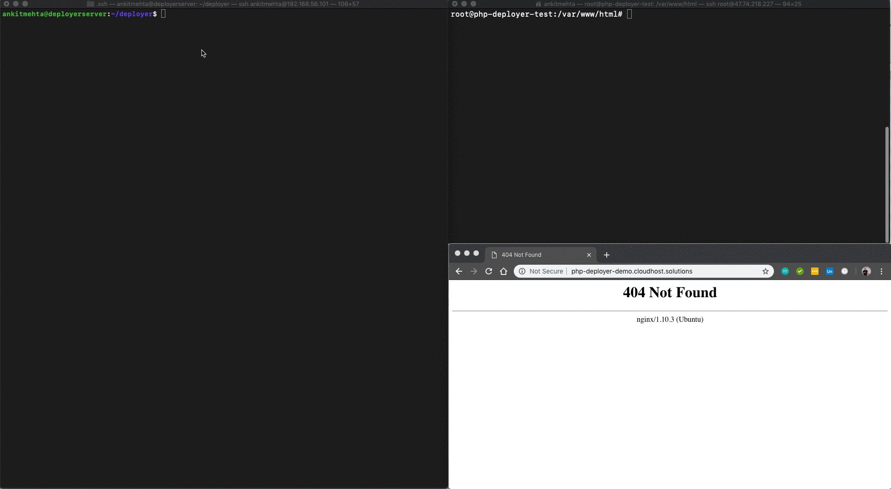Open the Chrome profile avatar

click(x=866, y=271)
